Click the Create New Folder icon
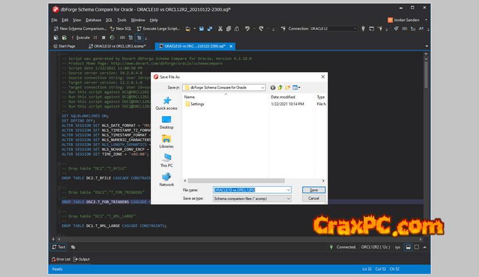This screenshot has height=277, width=479. (x=288, y=88)
